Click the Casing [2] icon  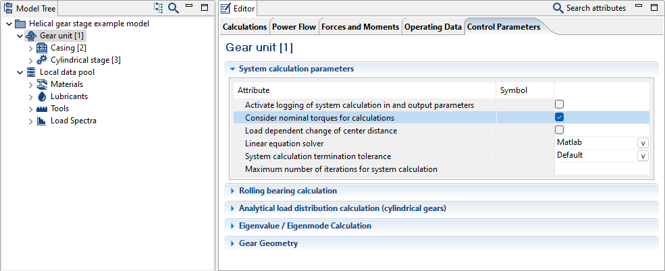[x=42, y=48]
